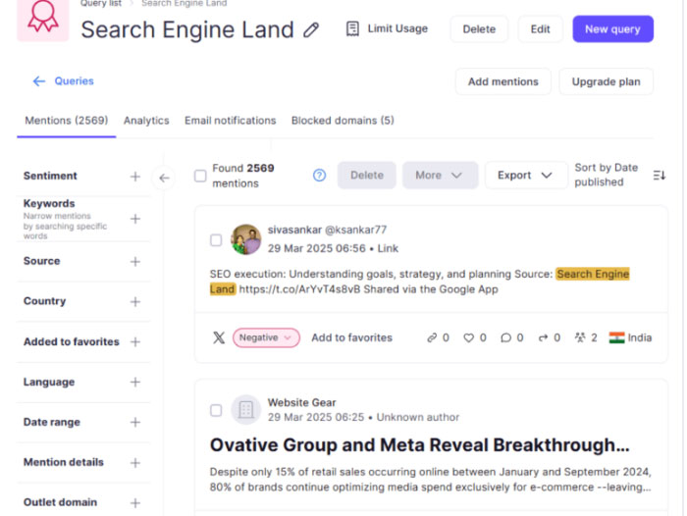Click the Add mentions button
Image resolution: width=687 pixels, height=516 pixels.
(x=502, y=81)
